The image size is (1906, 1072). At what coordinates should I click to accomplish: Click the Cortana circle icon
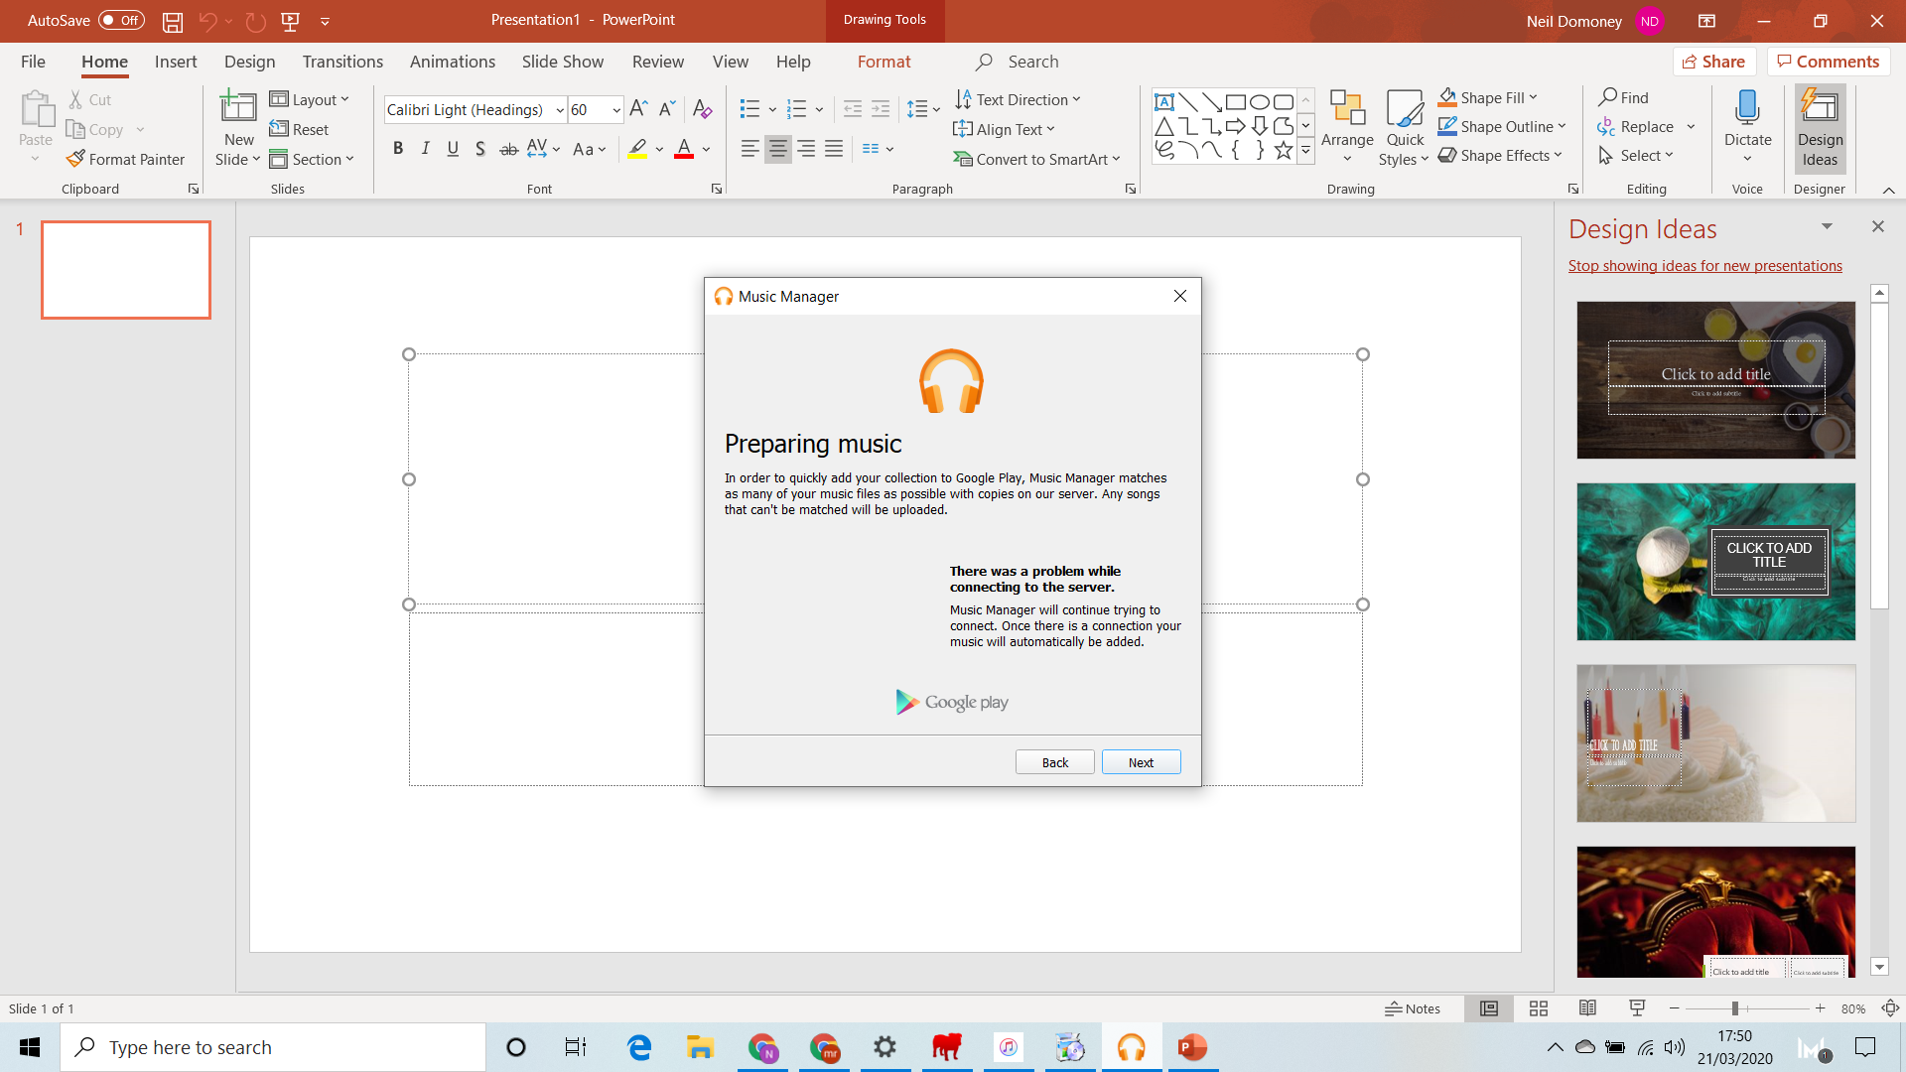(x=516, y=1047)
